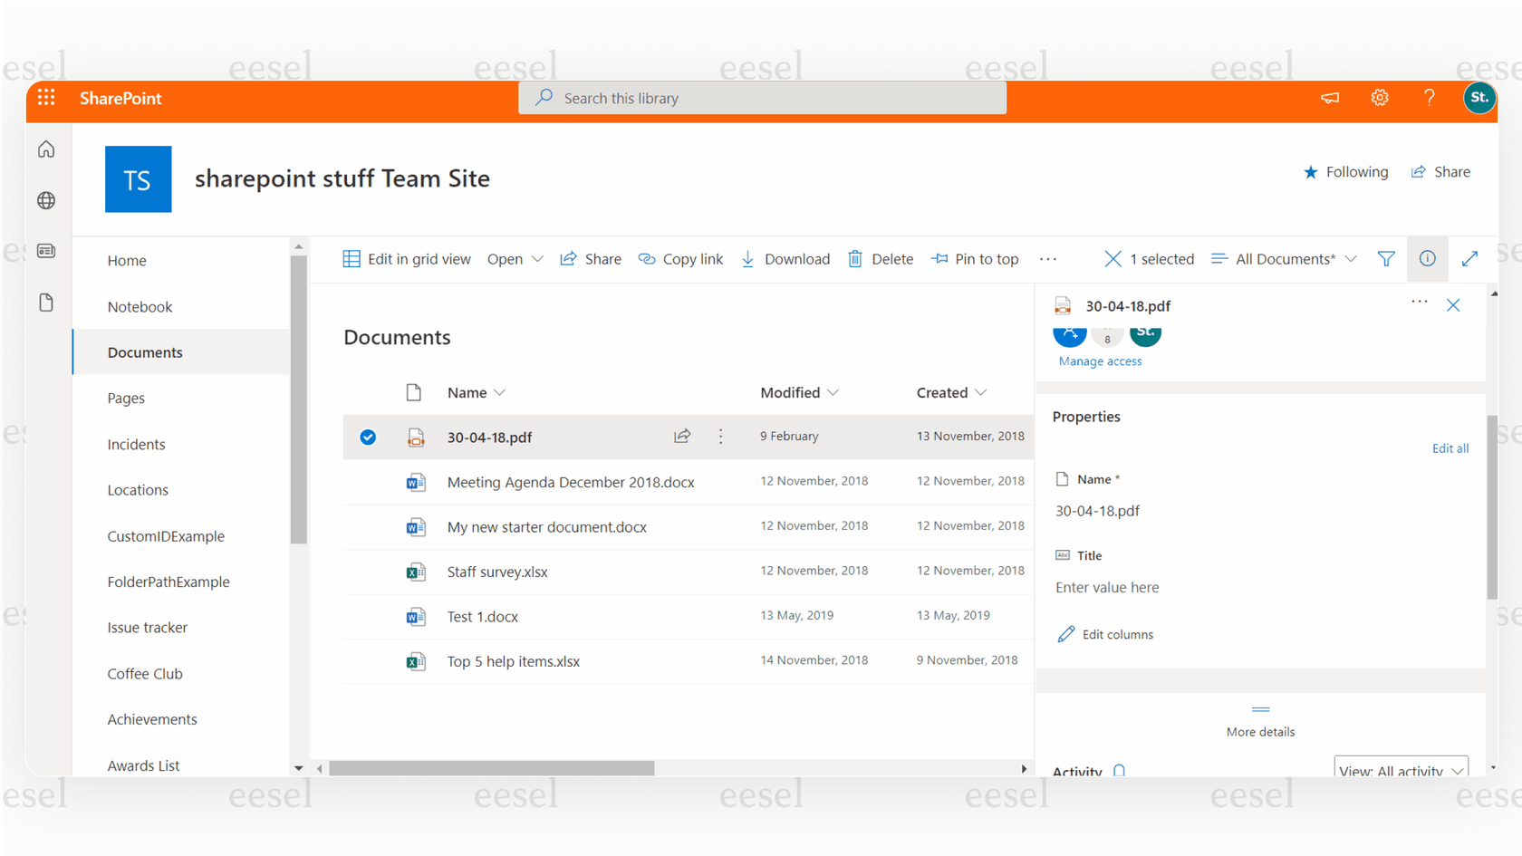The image size is (1522, 856).
Task: Toggle Following for the team site
Action: (x=1346, y=171)
